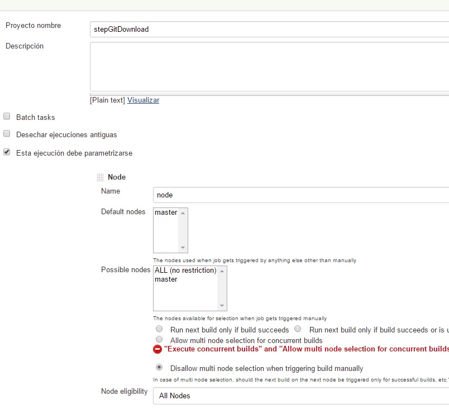This screenshot has height=410, width=449.
Task: Select Disallow multi node selection radio button
Action: pyautogui.click(x=159, y=367)
